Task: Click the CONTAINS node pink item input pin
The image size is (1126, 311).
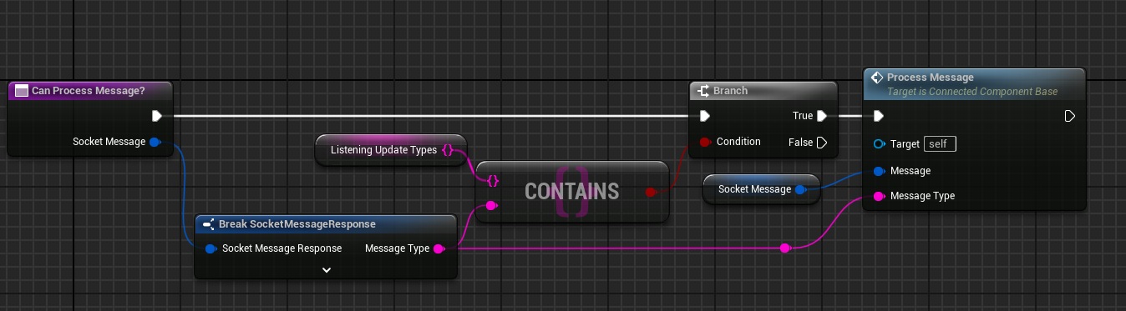Action: tap(492, 205)
